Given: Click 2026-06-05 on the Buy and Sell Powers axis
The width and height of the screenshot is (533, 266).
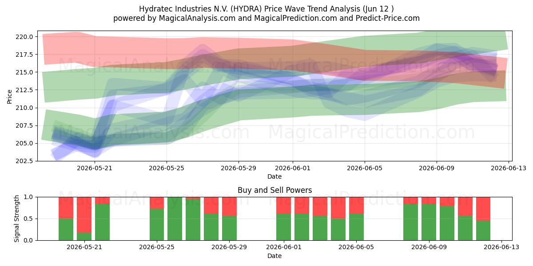Looking at the screenshot, I should (x=356, y=247).
